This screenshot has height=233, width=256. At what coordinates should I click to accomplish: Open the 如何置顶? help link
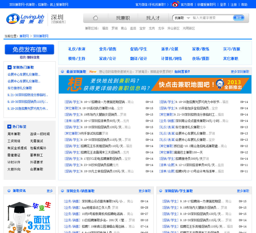tap(182, 72)
